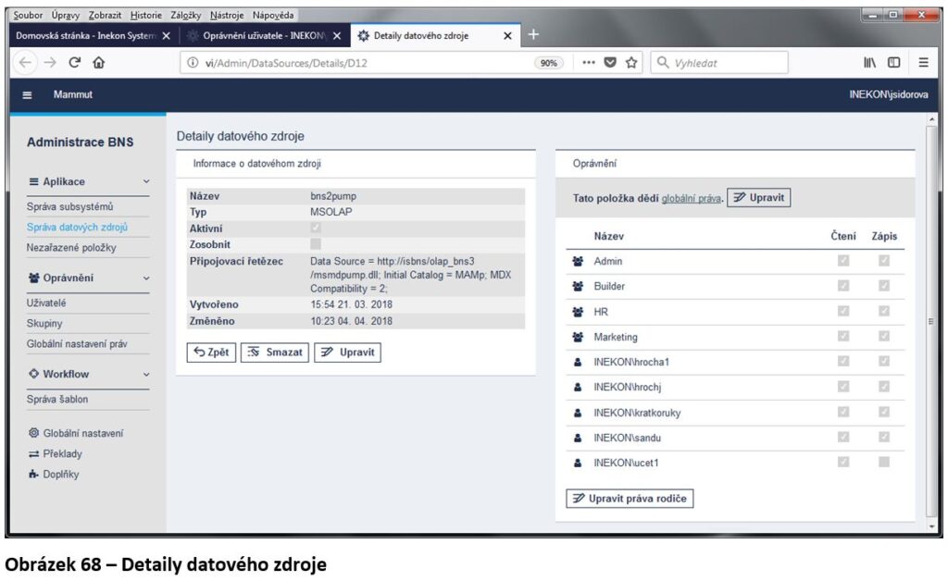Click the Vyhledat search field
Screen dimensions: 948x581
719,63
